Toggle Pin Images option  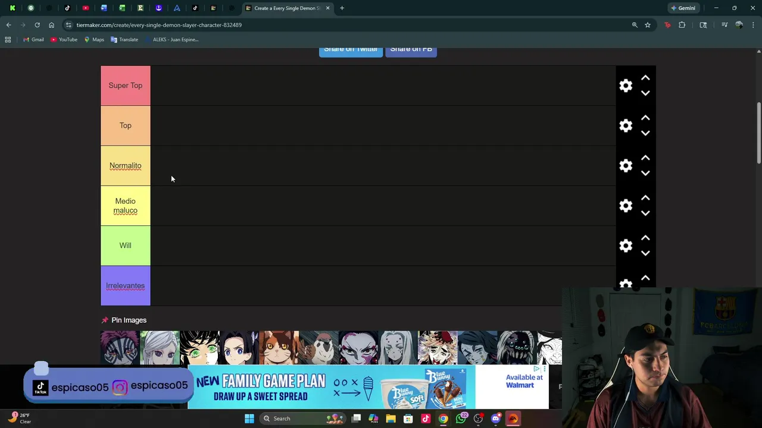(x=124, y=320)
